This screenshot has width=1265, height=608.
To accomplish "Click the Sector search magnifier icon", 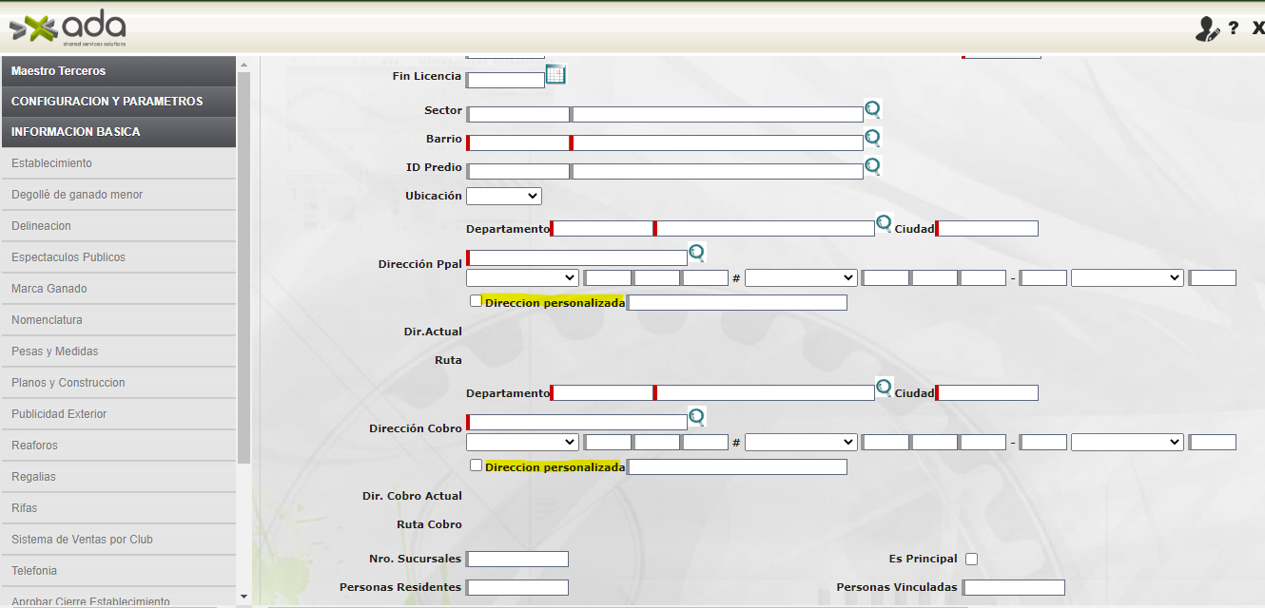I will click(x=872, y=109).
